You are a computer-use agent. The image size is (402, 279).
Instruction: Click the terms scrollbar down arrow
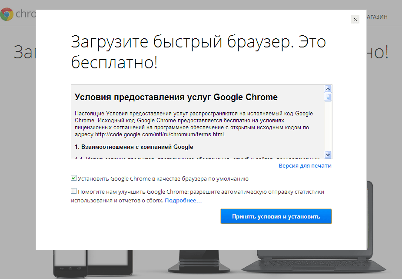pos(328,155)
